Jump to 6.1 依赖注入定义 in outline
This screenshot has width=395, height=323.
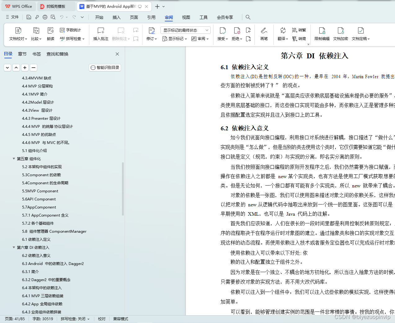click(36, 239)
